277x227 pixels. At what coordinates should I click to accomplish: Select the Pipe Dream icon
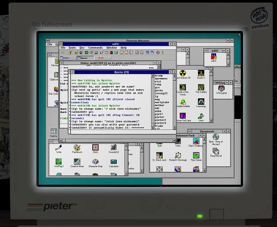[x=196, y=157]
